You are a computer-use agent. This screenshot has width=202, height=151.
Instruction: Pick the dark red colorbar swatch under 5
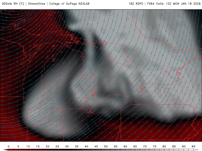pyautogui.click(x=18, y=150)
